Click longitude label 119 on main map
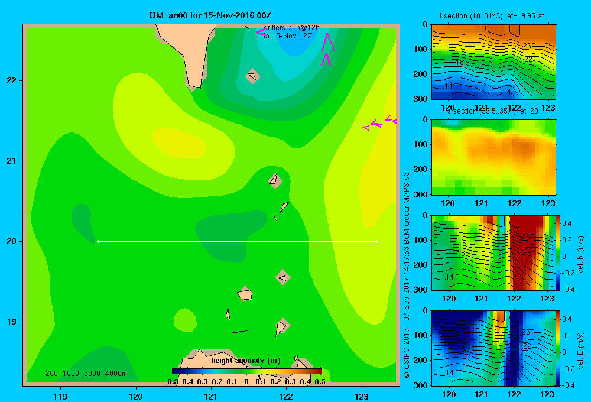Screen dimensions: 591x402 coord(60,396)
